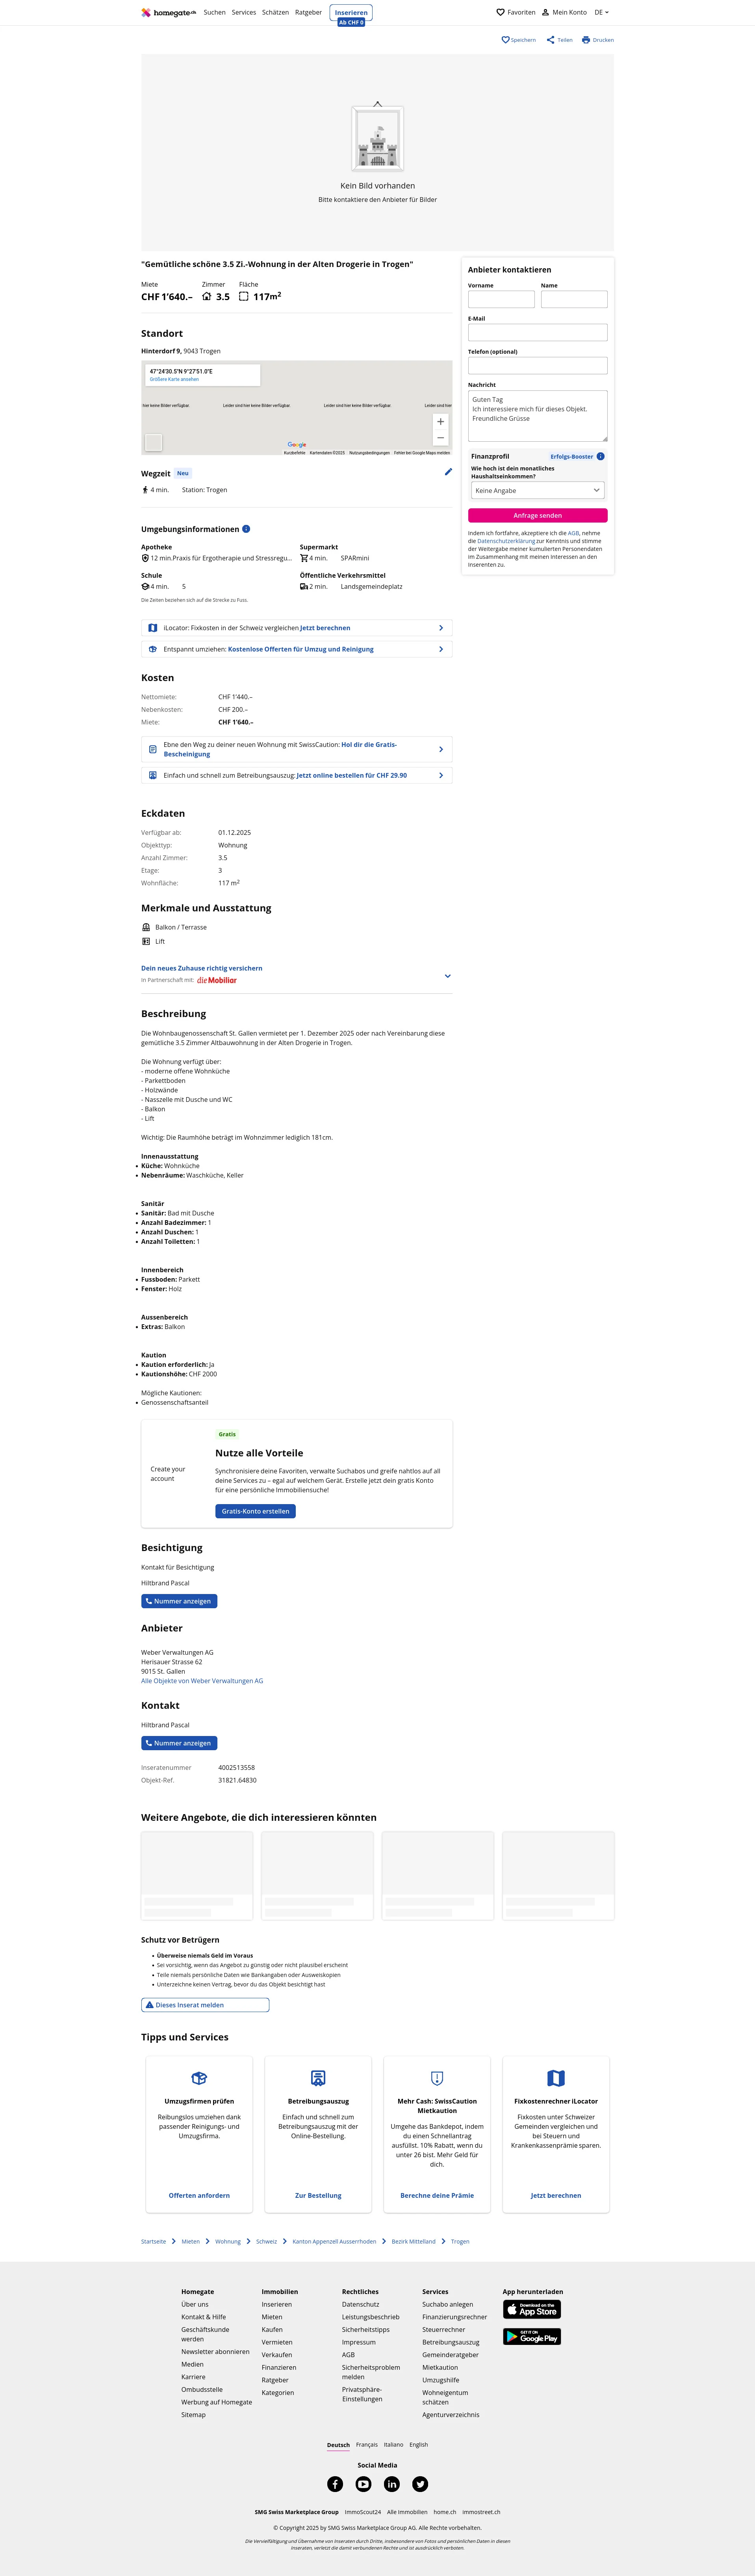This screenshot has height=2576, width=755.
Task: Click the Erfolgs-Booster info icon
Action: pyautogui.click(x=600, y=456)
